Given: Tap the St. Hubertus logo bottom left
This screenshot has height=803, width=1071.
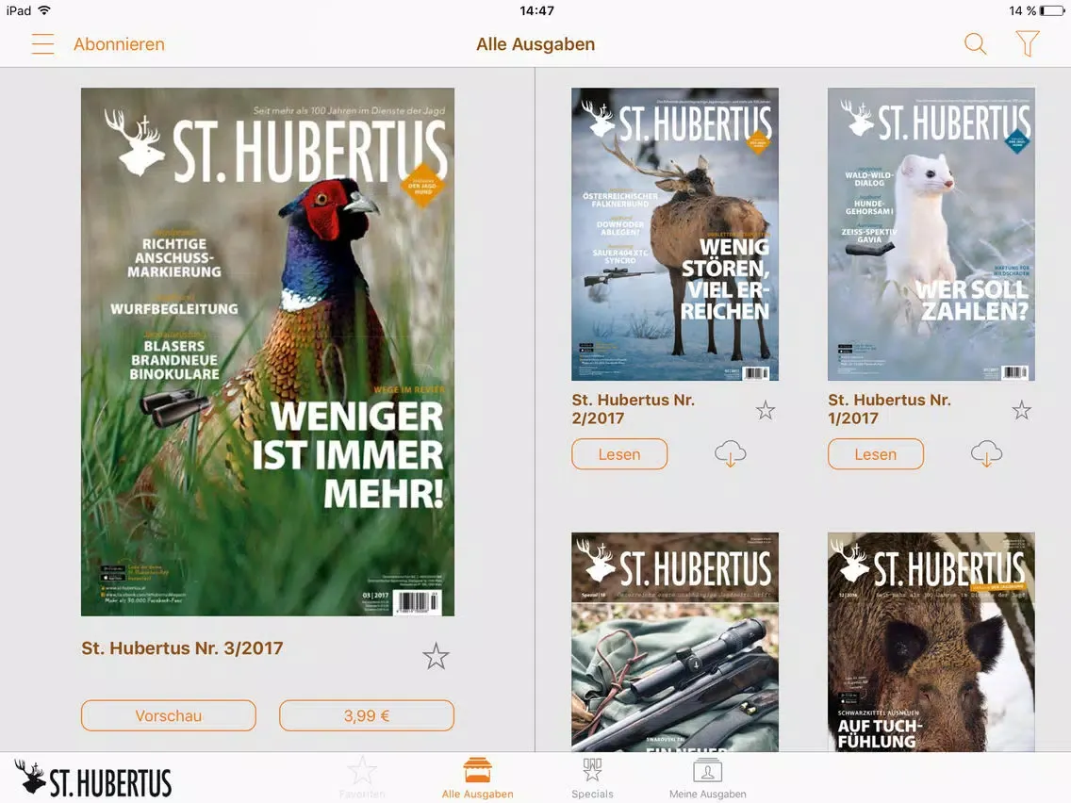Looking at the screenshot, I should point(93,778).
